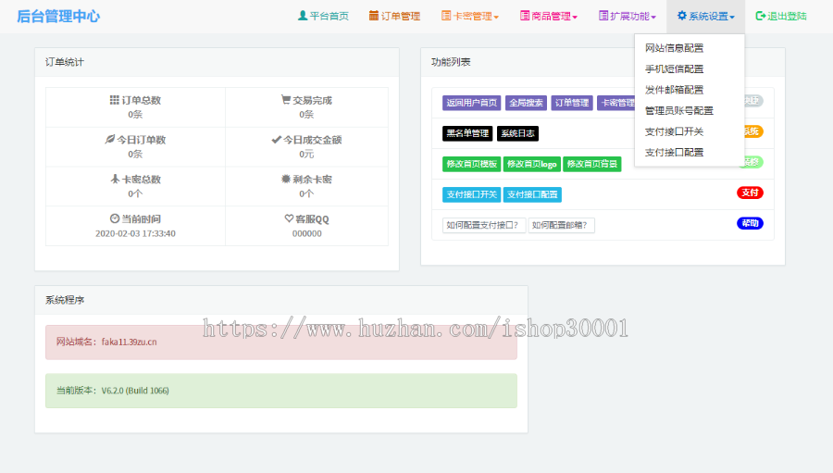The height and width of the screenshot is (473, 833).
Task: Click the 000000 QQ number
Action: pos(307,233)
